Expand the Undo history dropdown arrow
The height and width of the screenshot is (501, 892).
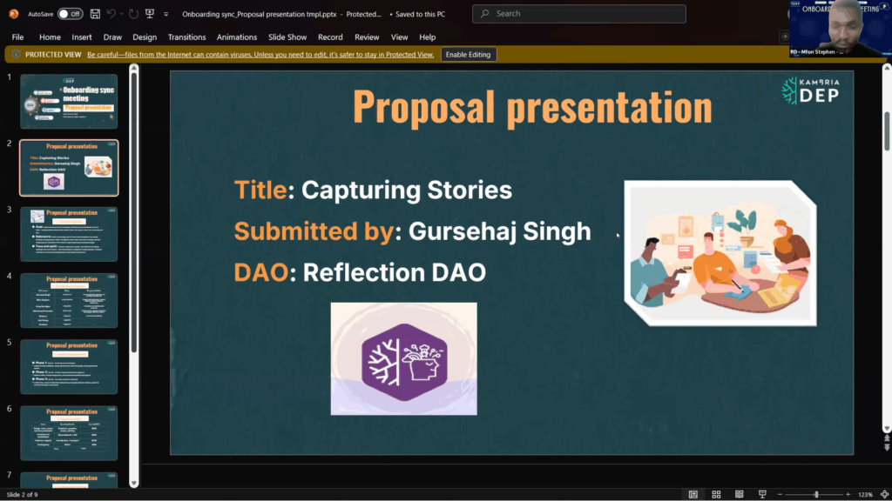[120, 14]
